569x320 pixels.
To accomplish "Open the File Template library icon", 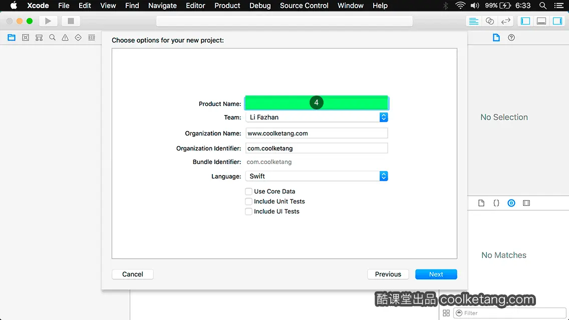I will pyautogui.click(x=481, y=203).
